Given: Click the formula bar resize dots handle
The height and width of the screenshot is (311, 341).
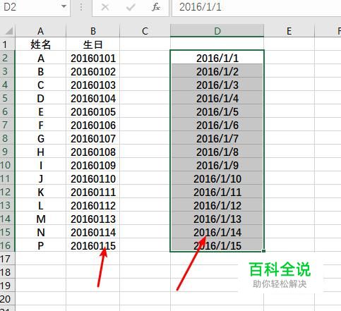Looking at the screenshot, I should pos(81,7).
